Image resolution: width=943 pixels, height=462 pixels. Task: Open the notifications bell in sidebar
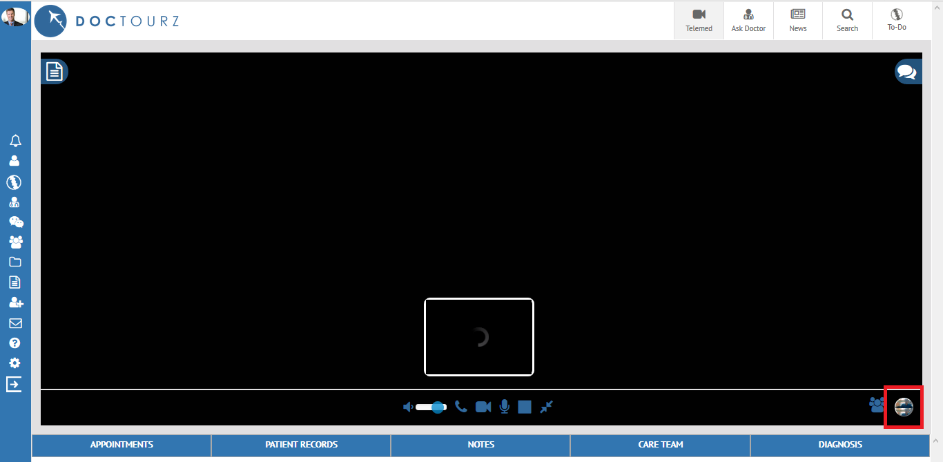[x=14, y=141]
